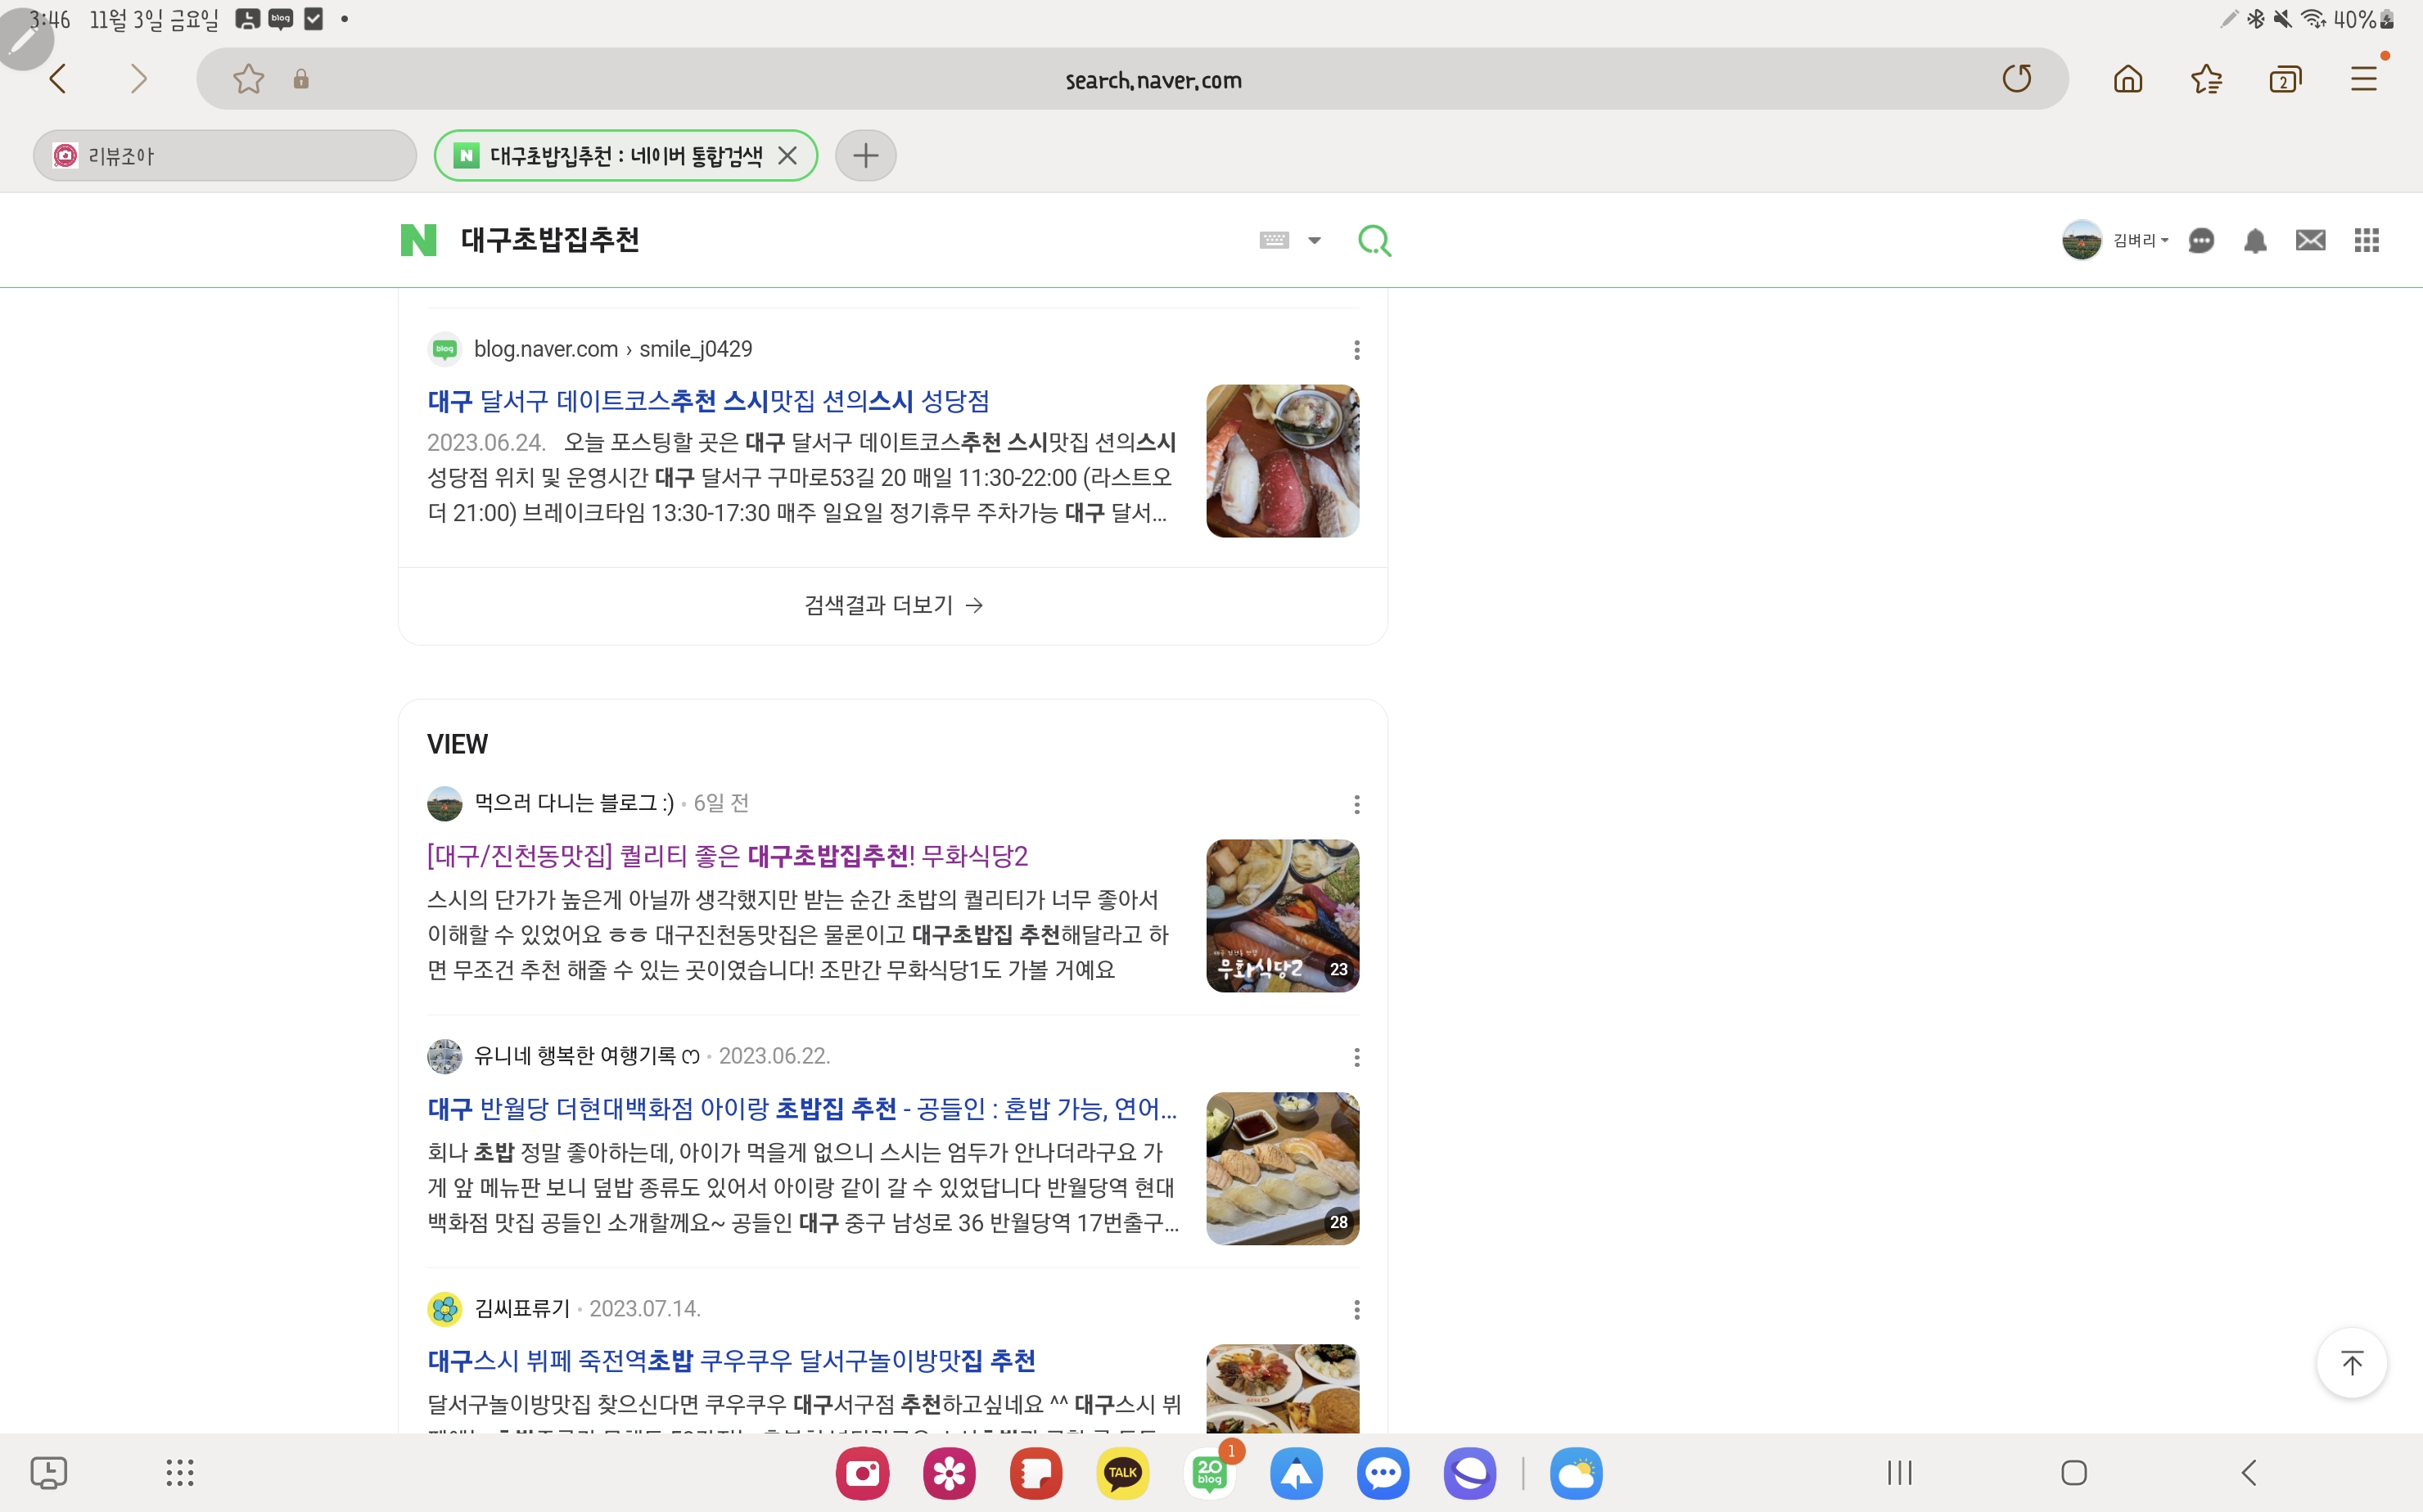The width and height of the screenshot is (2423, 1512).
Task: Open 김벼리 account dropdown menu
Action: point(2139,240)
